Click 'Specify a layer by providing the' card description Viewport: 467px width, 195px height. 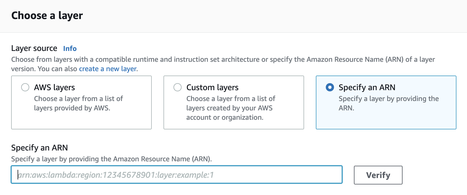click(x=388, y=99)
